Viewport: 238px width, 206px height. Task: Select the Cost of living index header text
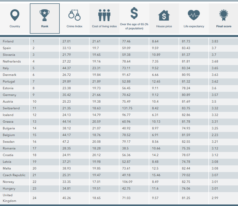pyautogui.click(x=104, y=26)
